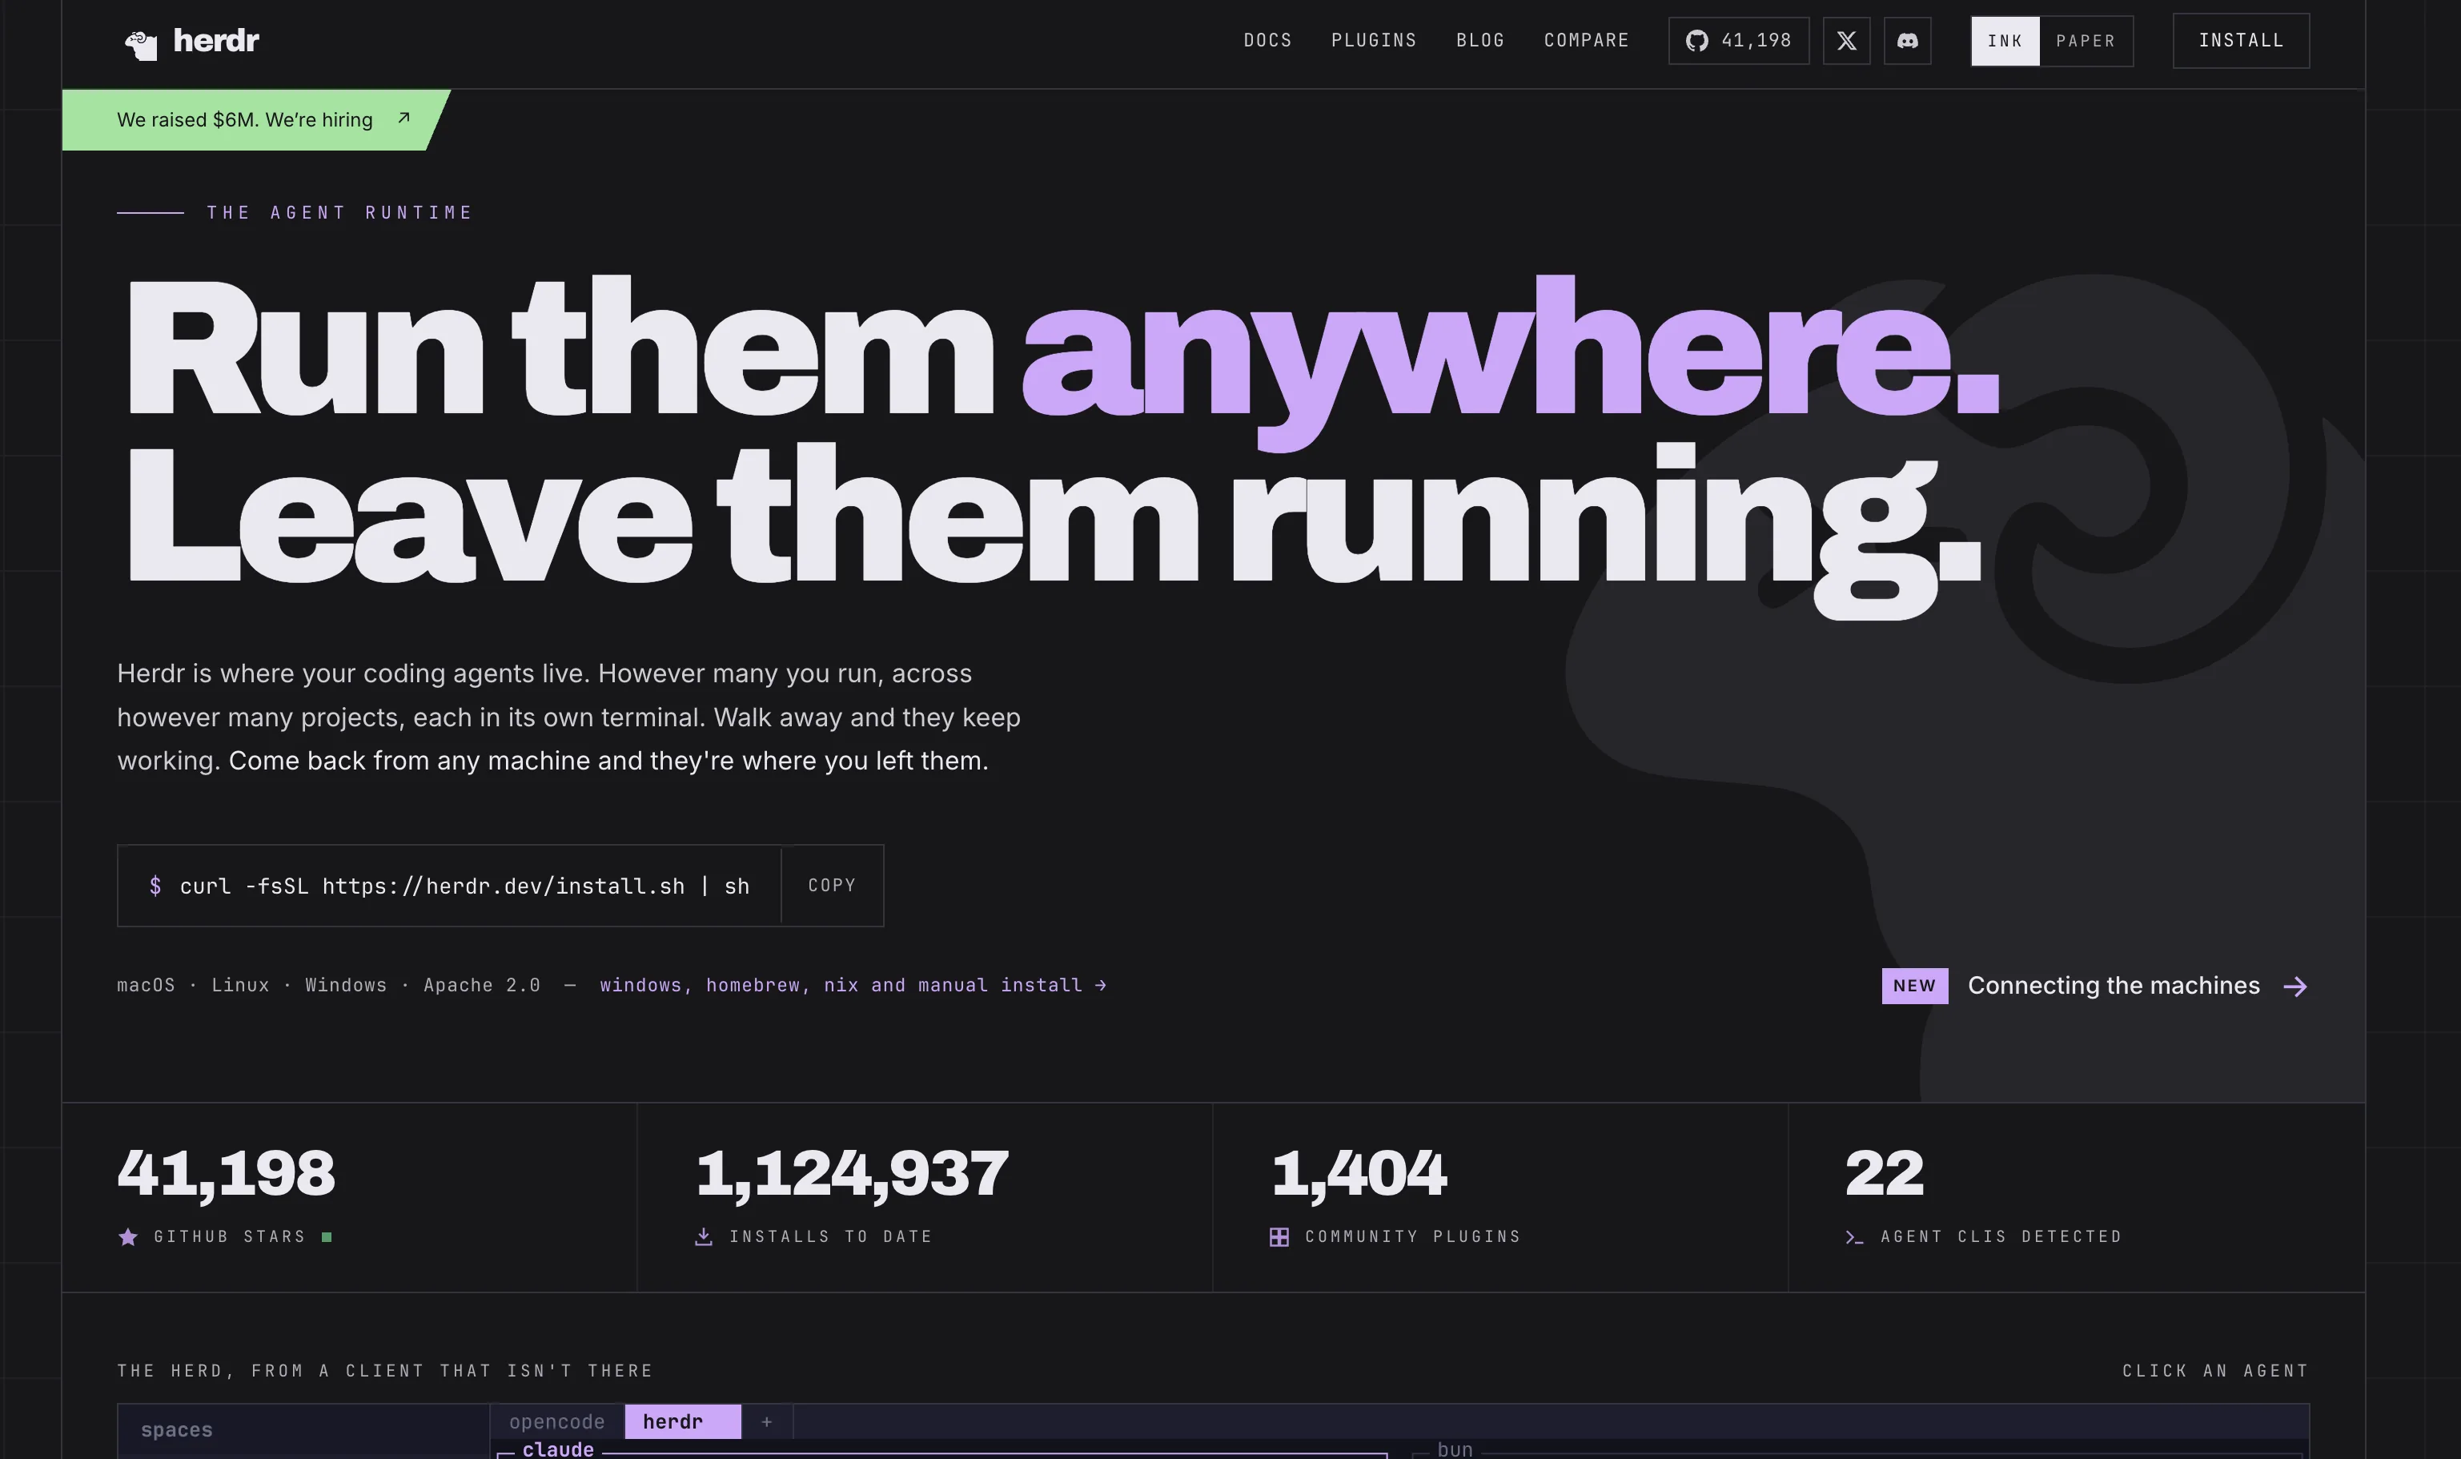Click the grid icon by Community Plugins
This screenshot has width=2461, height=1459.
(x=1279, y=1237)
